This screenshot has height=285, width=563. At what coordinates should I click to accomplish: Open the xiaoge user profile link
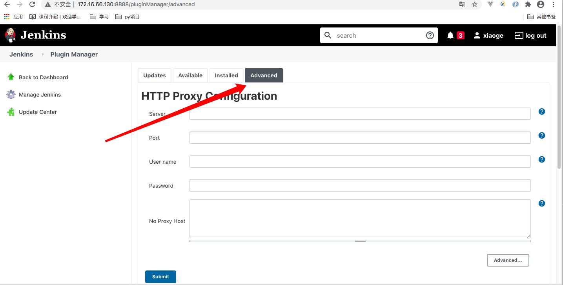pyautogui.click(x=488, y=35)
